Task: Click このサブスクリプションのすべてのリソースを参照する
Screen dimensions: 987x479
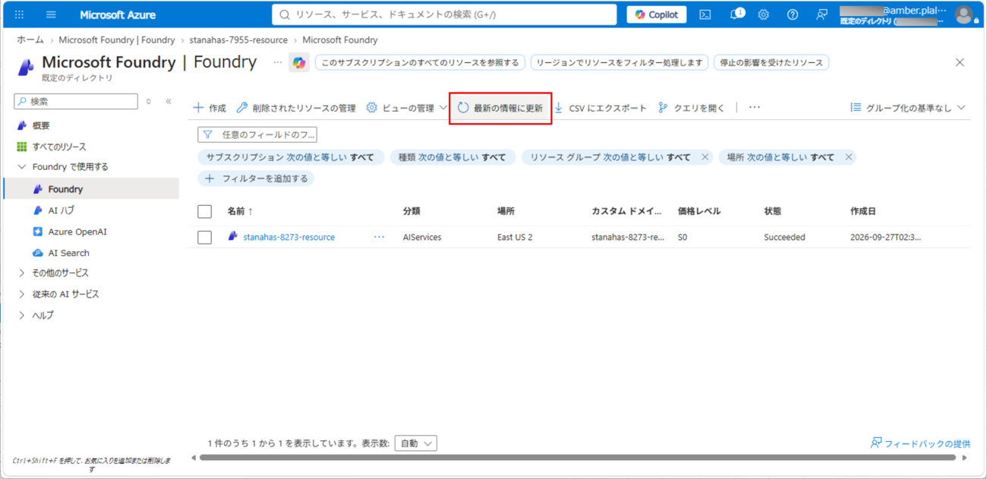Action: (420, 62)
